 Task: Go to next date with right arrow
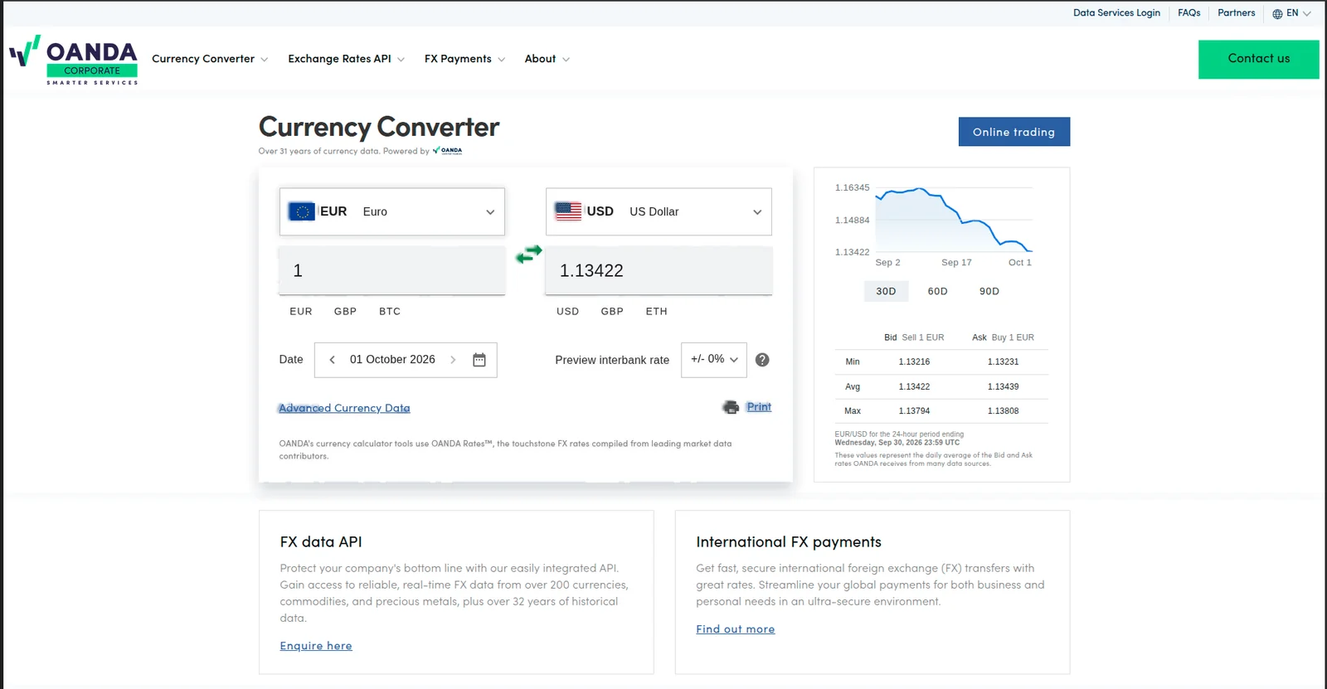453,360
